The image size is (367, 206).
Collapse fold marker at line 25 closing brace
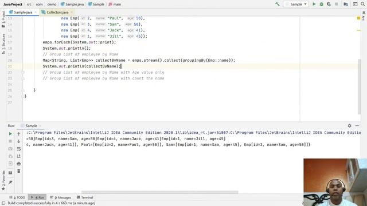[23, 90]
